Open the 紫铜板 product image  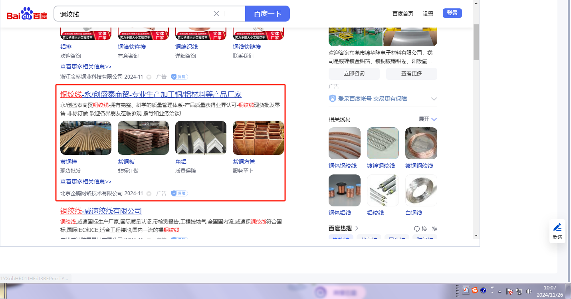[143, 138]
